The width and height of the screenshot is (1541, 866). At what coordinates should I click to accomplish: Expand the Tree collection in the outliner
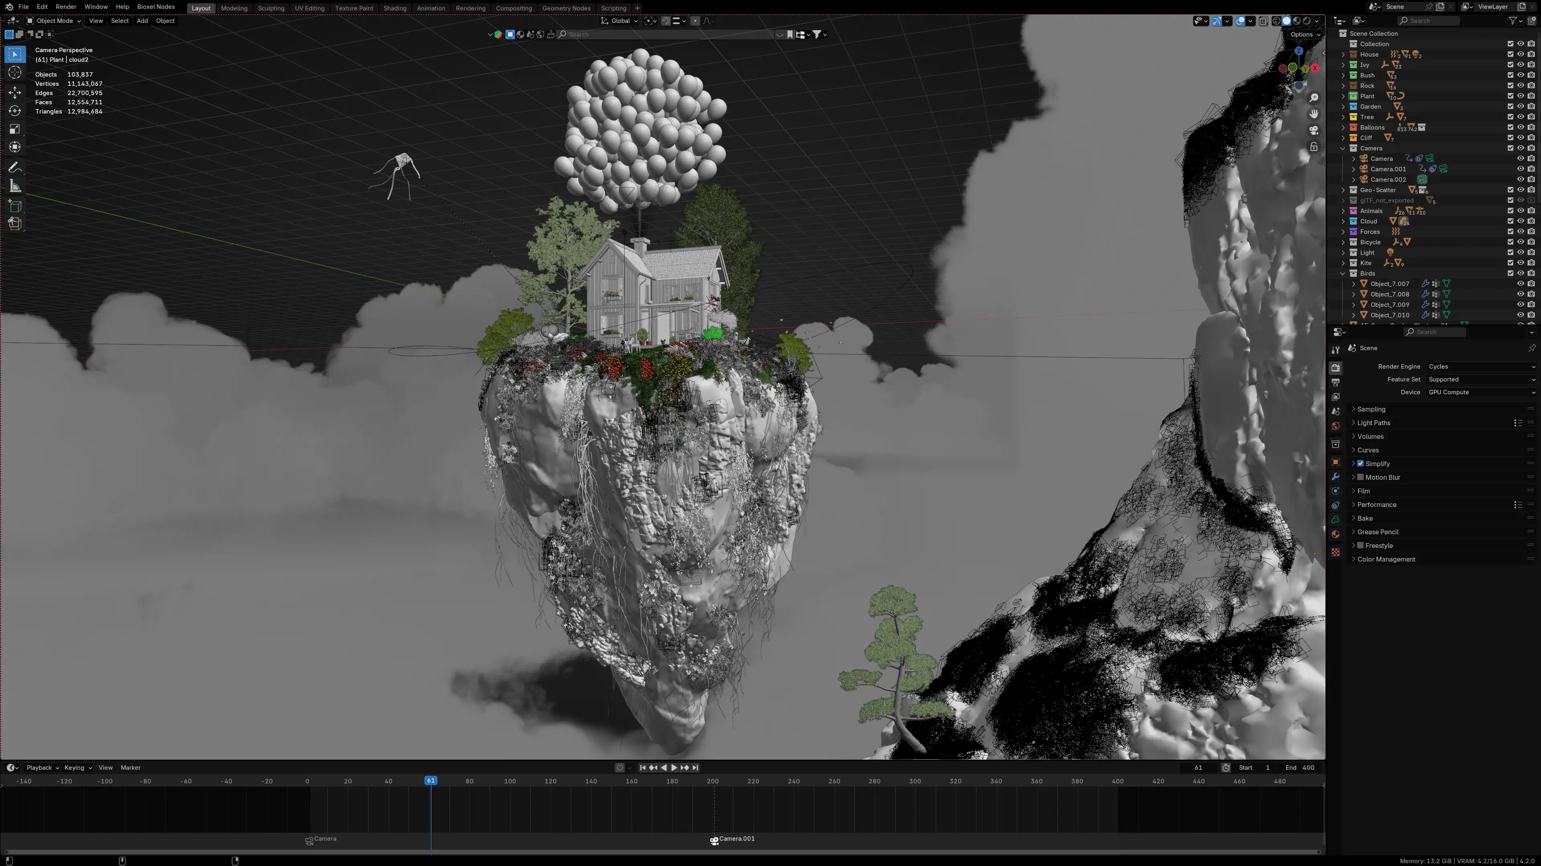point(1343,117)
